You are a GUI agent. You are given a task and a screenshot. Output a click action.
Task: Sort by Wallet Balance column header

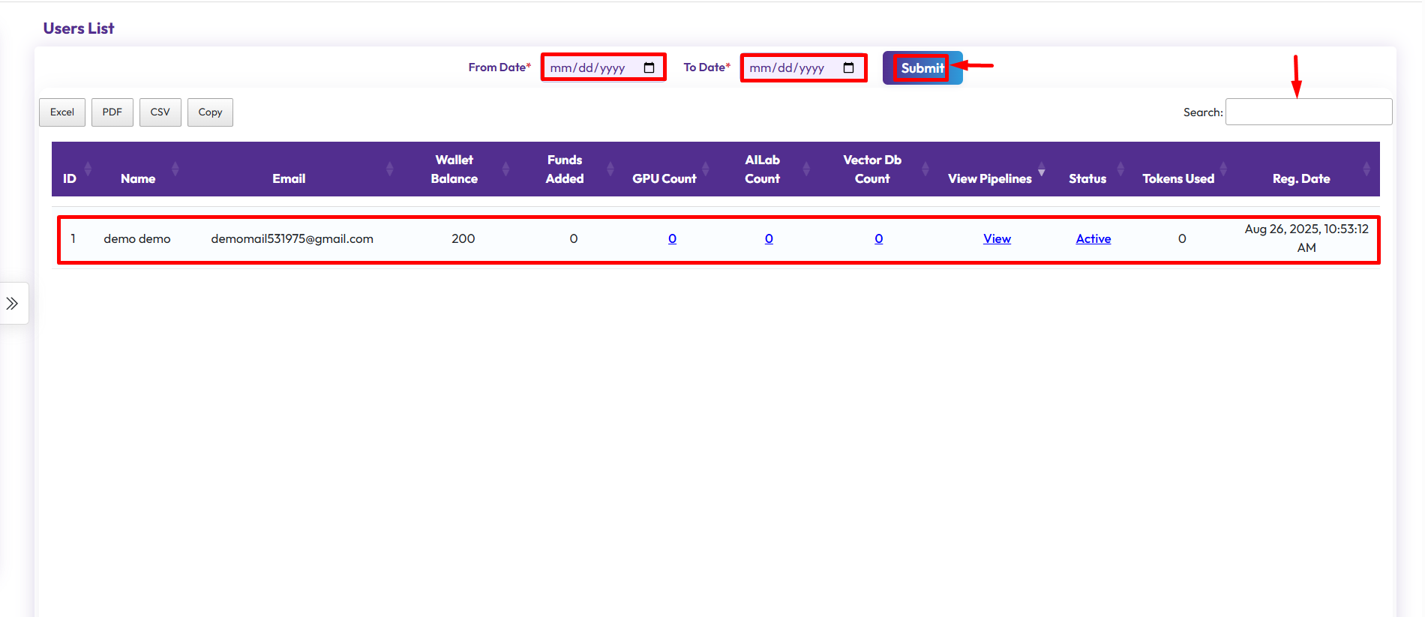pyautogui.click(x=454, y=169)
